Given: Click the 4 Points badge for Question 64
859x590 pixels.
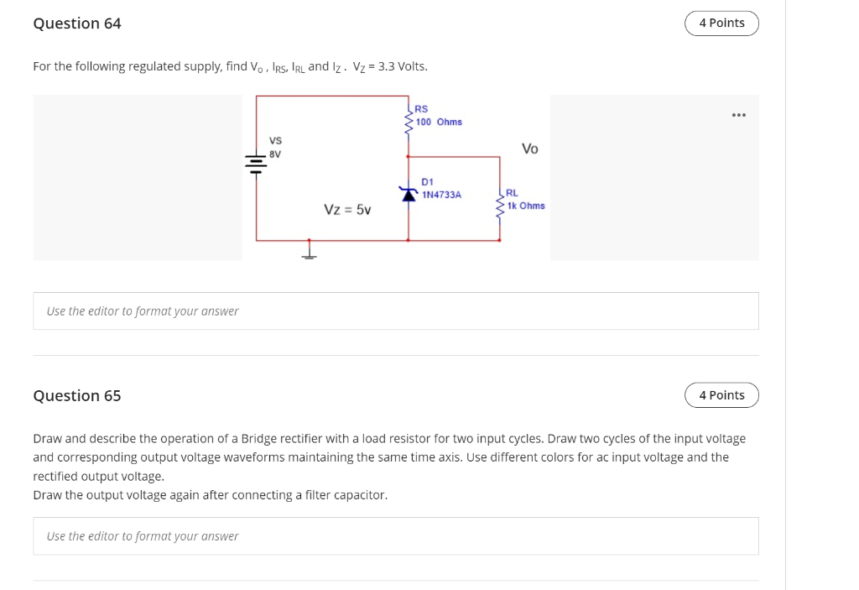Looking at the screenshot, I should pos(721,23).
